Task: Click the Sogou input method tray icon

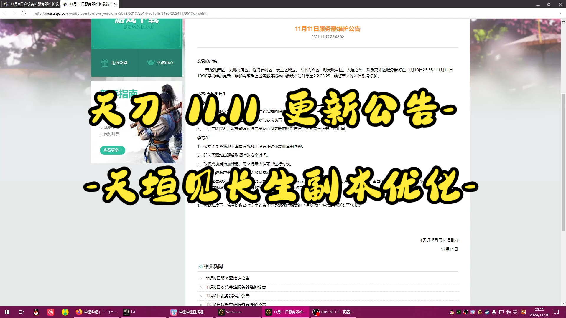Action: 524,312
